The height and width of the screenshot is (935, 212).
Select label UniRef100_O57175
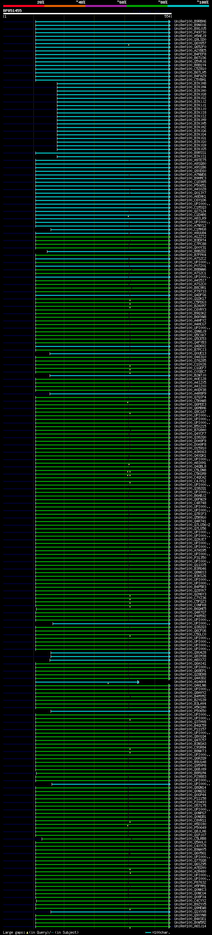tap(190, 806)
